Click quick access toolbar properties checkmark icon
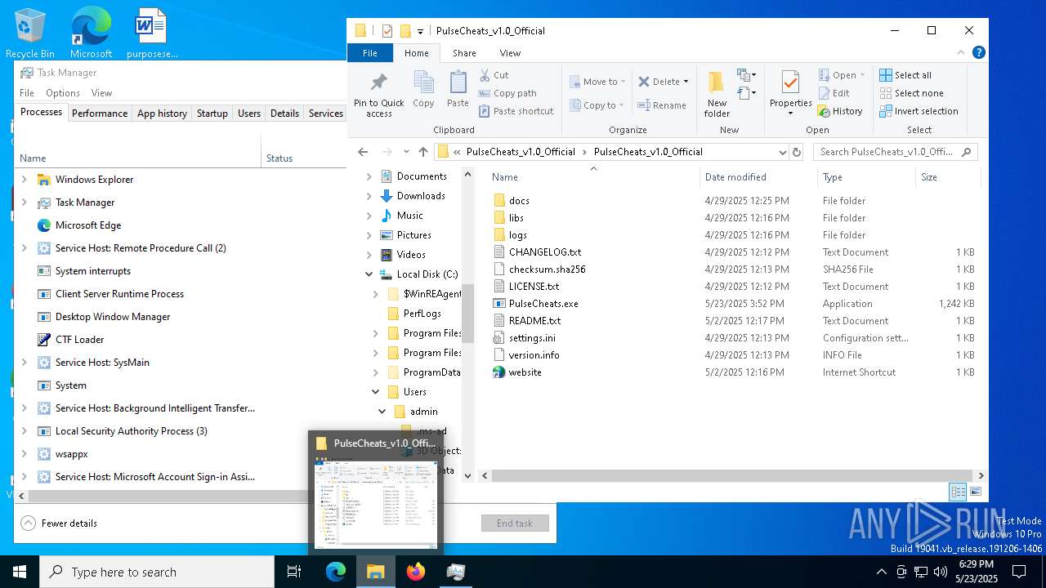Screen dimensions: 1046x588 click(387, 31)
